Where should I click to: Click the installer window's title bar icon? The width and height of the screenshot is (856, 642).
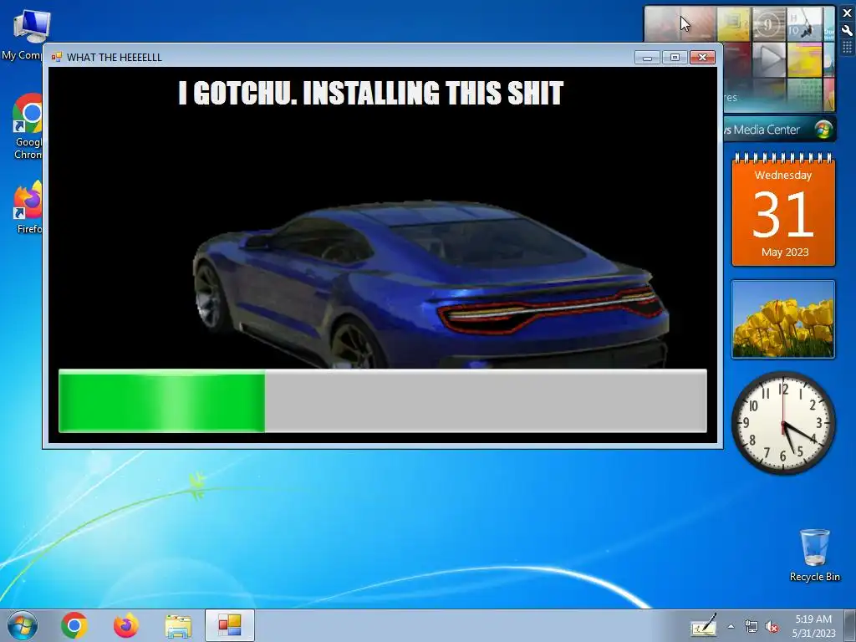(x=56, y=57)
